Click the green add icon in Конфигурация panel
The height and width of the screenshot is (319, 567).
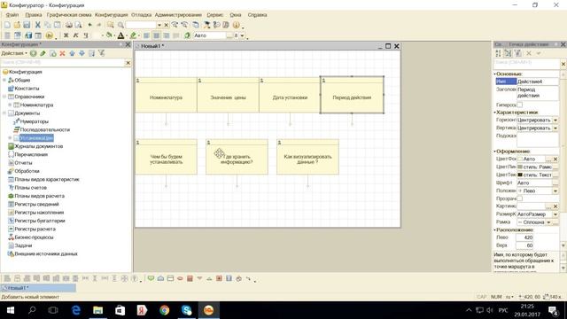[x=34, y=53]
